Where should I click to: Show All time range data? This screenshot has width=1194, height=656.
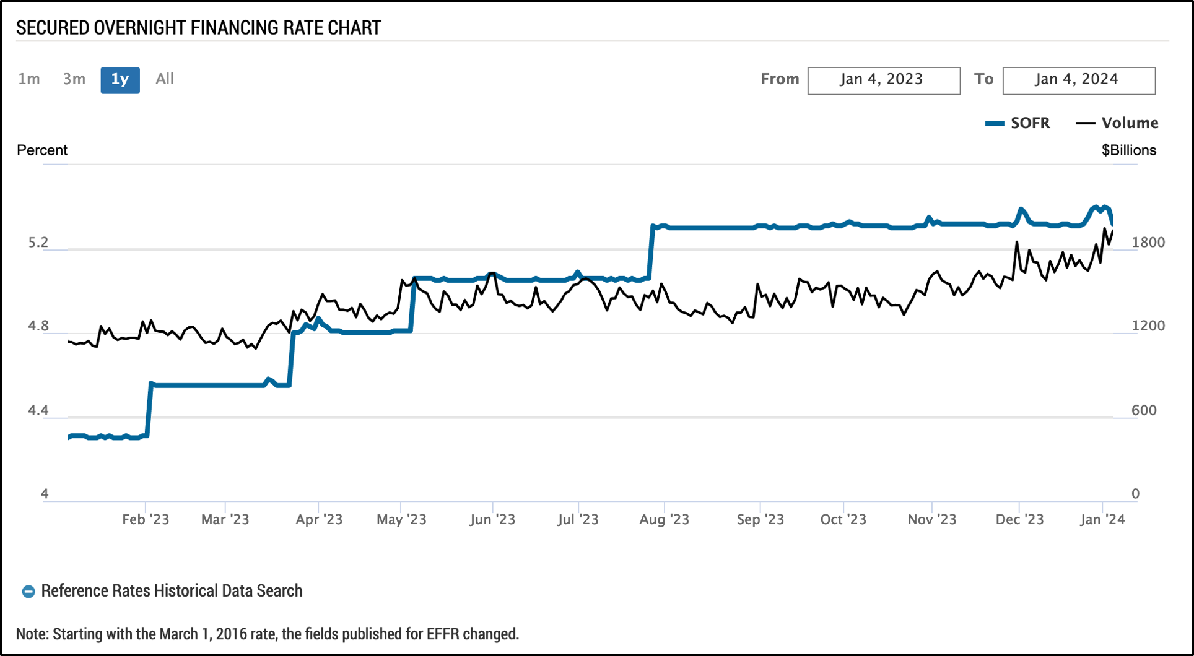pyautogui.click(x=165, y=79)
